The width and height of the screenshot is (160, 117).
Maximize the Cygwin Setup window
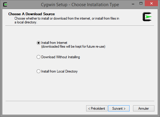tap(141, 3)
